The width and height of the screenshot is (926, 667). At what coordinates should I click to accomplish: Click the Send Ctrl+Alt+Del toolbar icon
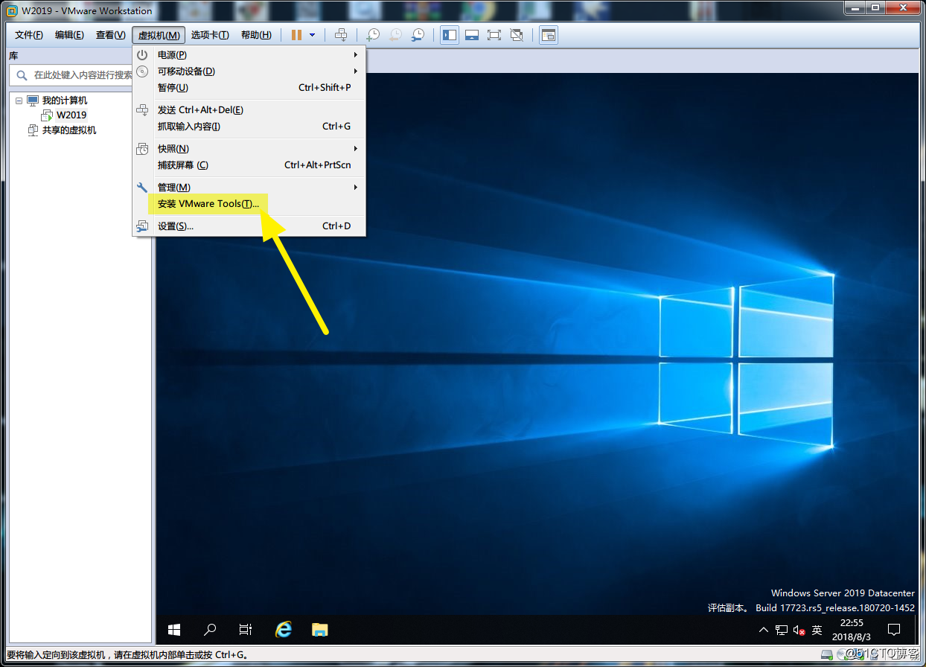(341, 35)
